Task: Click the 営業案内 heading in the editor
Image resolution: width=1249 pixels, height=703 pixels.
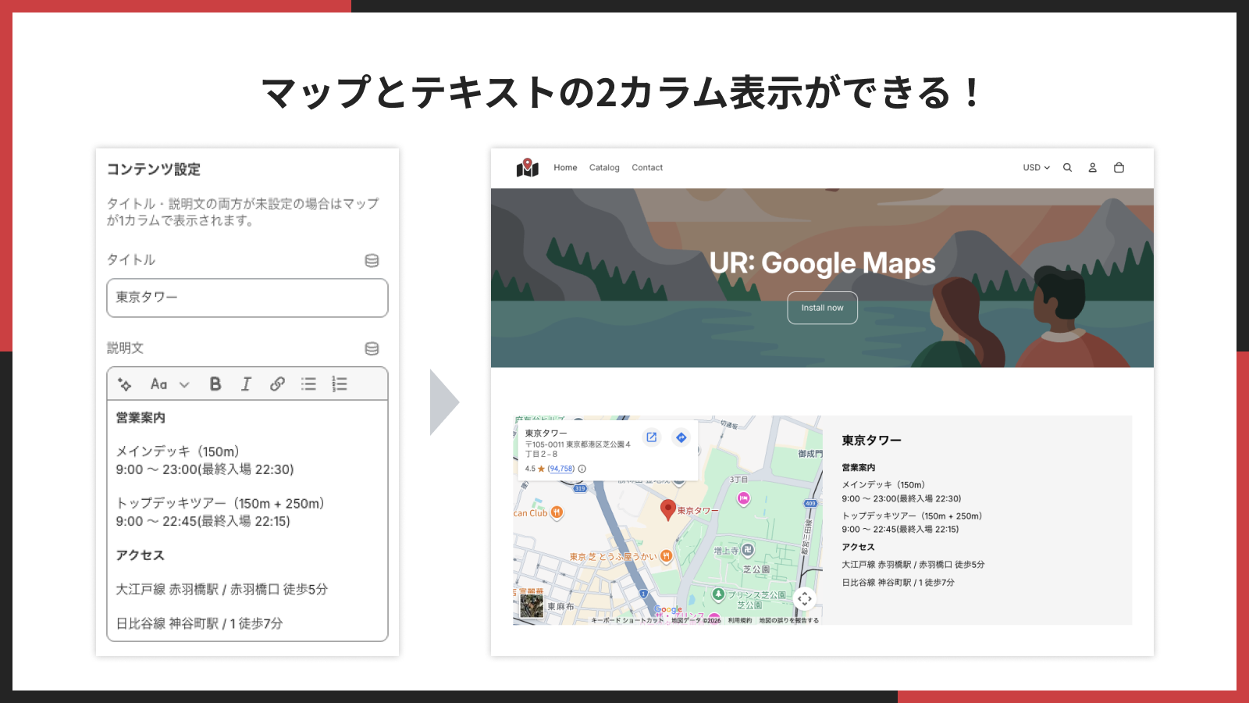Action: (x=141, y=418)
